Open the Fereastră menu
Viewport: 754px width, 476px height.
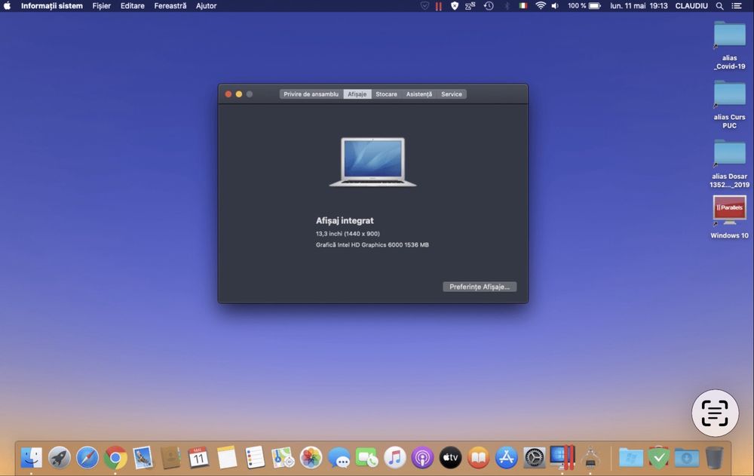pos(170,6)
